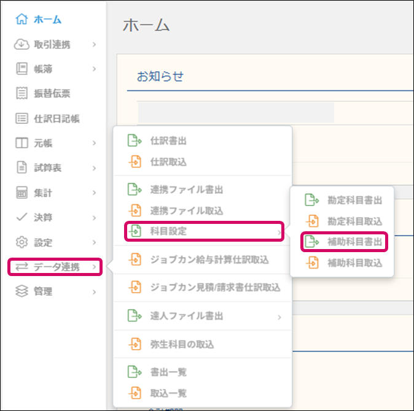This screenshot has height=411, width=414.
Task: Open ジョブカン給与計算仕訳取込
Action: 209,259
